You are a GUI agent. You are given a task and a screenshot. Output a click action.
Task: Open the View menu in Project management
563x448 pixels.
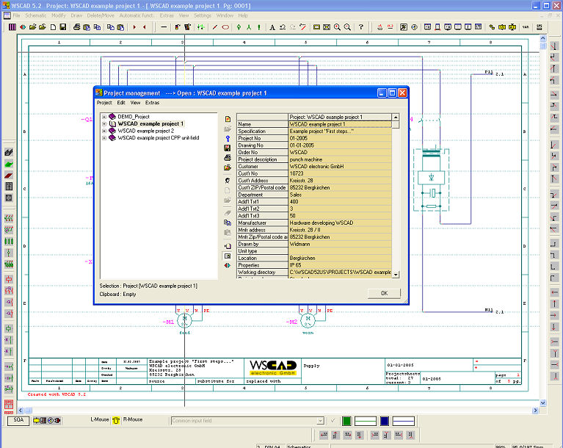[135, 103]
